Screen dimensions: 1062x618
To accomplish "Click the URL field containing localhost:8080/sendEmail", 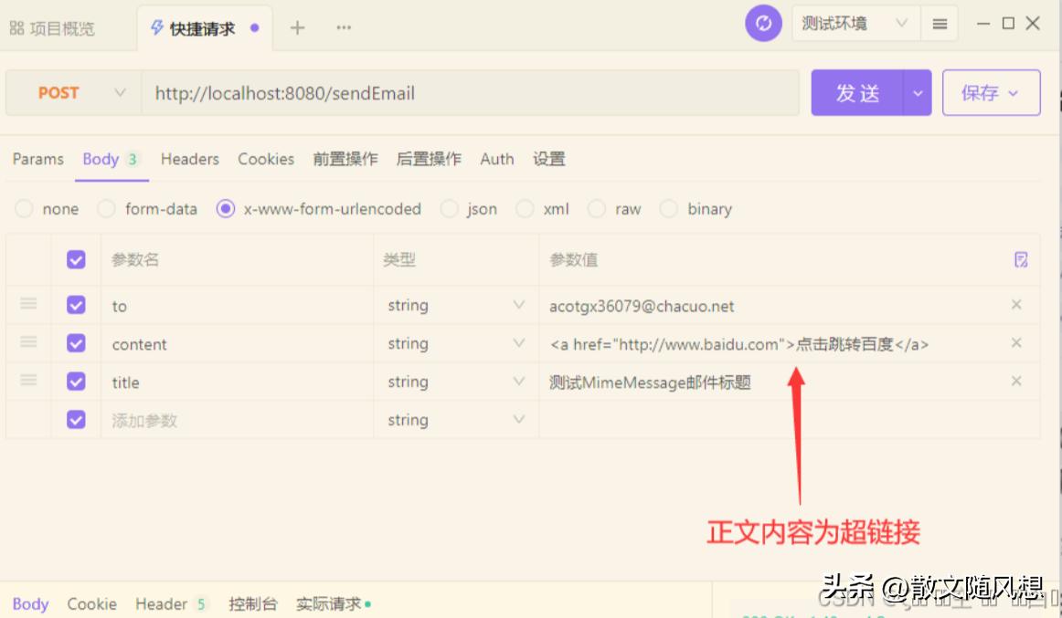I will tap(366, 92).
